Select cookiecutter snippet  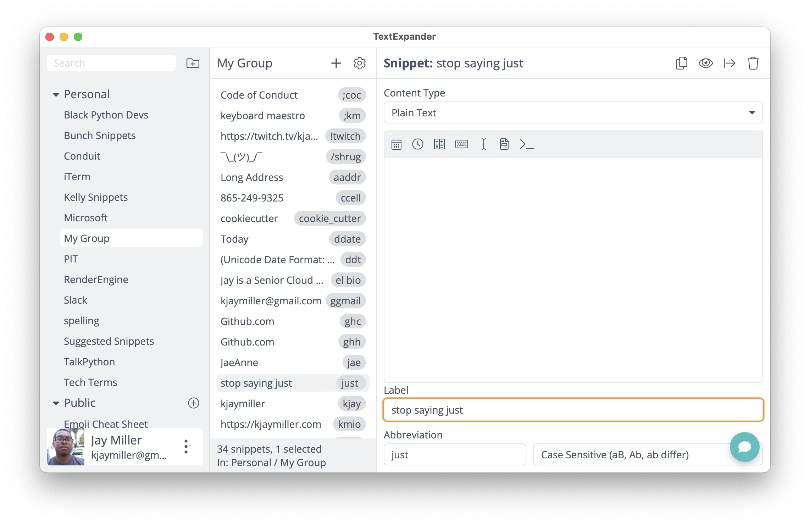[x=293, y=219]
